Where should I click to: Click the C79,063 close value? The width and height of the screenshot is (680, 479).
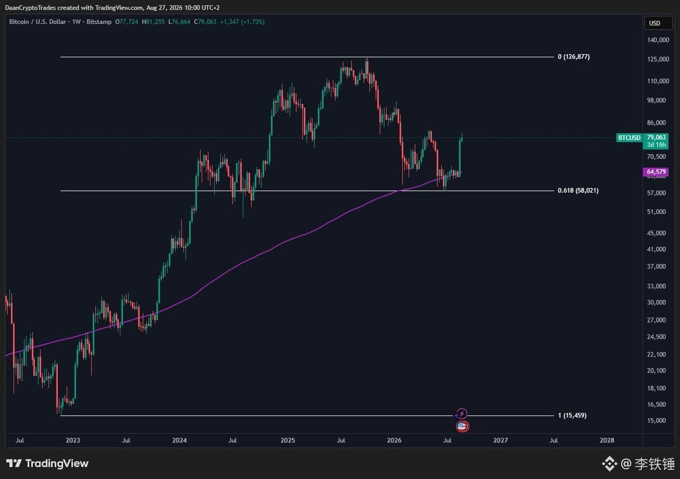[x=206, y=22]
